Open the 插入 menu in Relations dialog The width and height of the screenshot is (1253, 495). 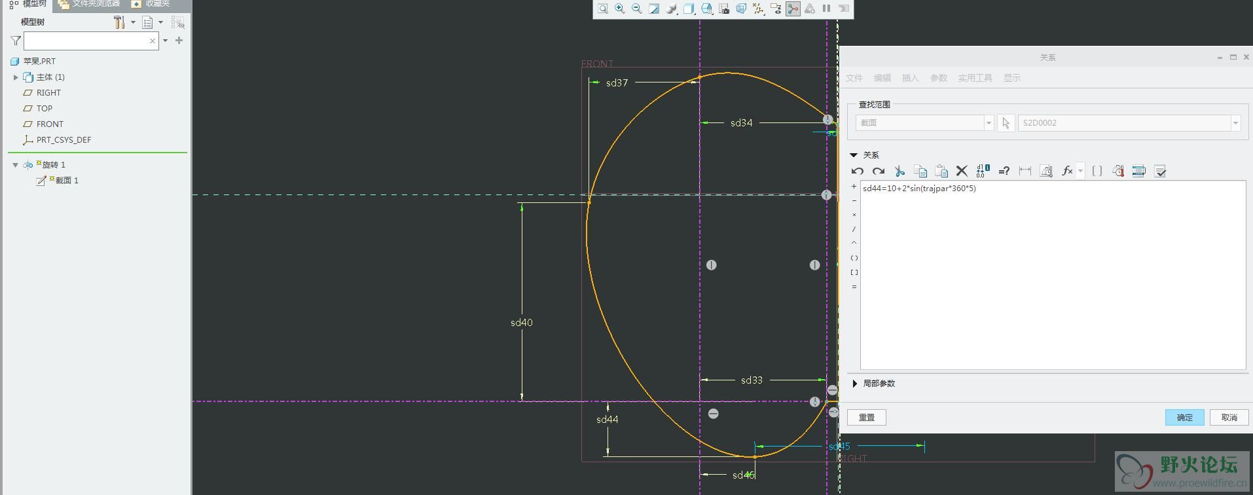(910, 78)
